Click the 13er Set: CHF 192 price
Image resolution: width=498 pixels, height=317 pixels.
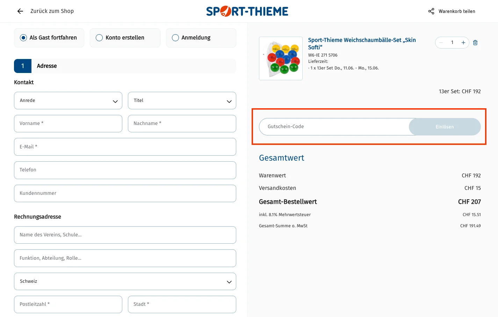(460, 91)
